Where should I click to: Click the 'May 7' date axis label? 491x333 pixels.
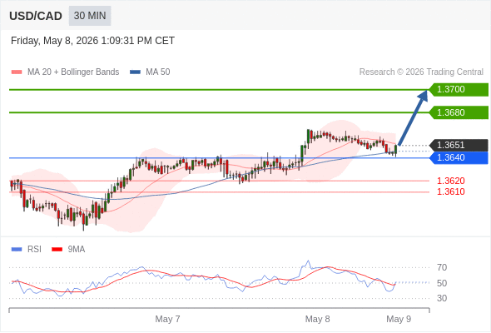pyautogui.click(x=167, y=319)
